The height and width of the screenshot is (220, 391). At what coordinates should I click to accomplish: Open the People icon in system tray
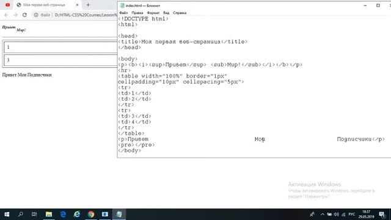pos(312,215)
